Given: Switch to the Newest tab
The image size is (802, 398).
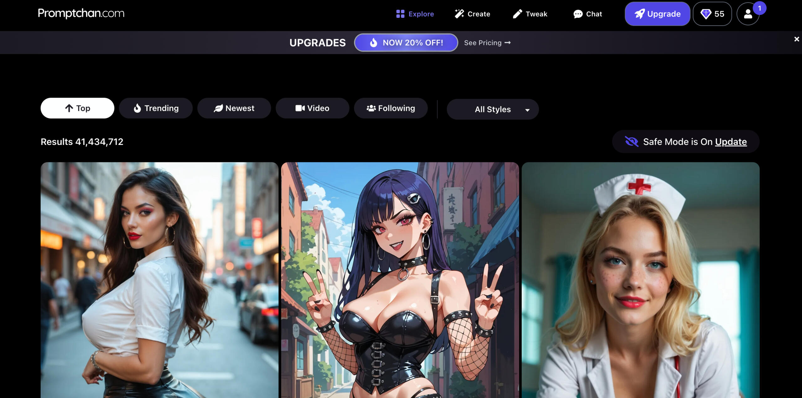Looking at the screenshot, I should pos(234,108).
